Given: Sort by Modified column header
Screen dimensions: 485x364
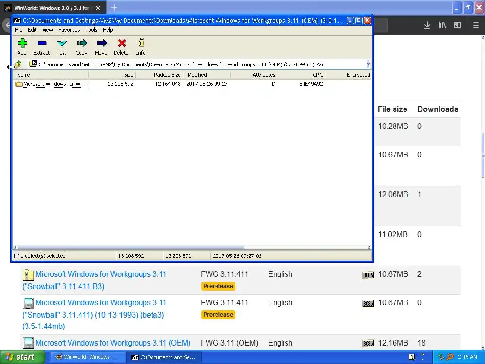Looking at the screenshot, I should pos(207,75).
